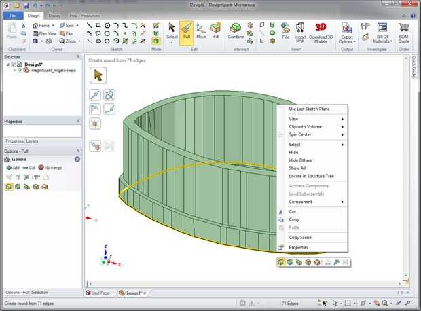Viewport: 421px width, 311px height.
Task: Choose the Combine tool in Intersect group
Action: tap(236, 31)
